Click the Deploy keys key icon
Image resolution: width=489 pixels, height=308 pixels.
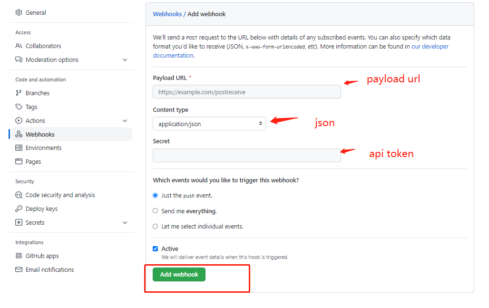pos(19,209)
